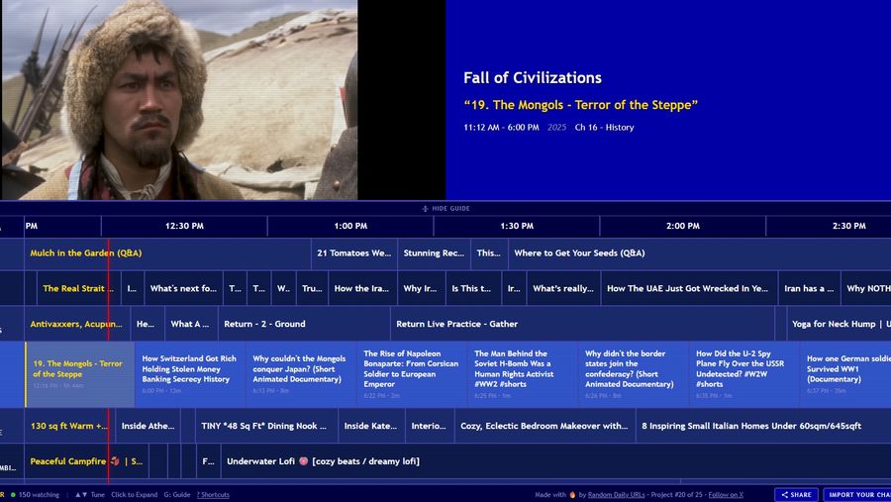Select the 2:00 PM time header

[x=682, y=226]
